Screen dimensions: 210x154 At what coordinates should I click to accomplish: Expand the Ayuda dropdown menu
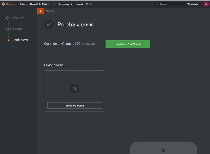196,4
